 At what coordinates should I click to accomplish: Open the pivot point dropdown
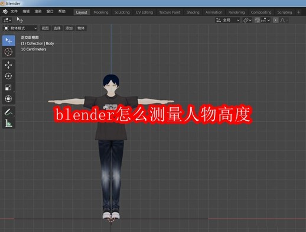[248, 20]
